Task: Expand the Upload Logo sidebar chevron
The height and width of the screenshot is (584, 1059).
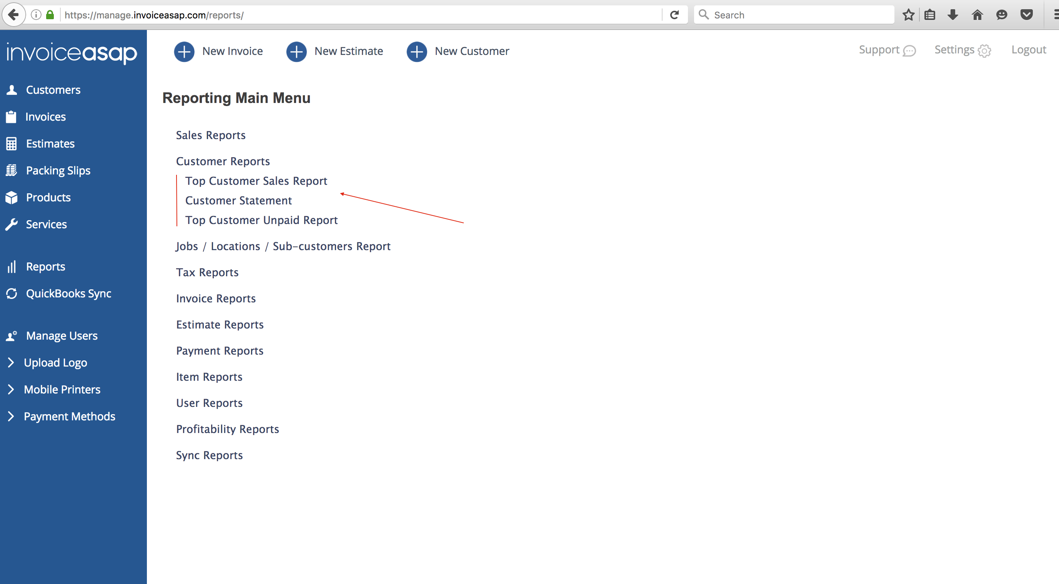Action: click(11, 363)
